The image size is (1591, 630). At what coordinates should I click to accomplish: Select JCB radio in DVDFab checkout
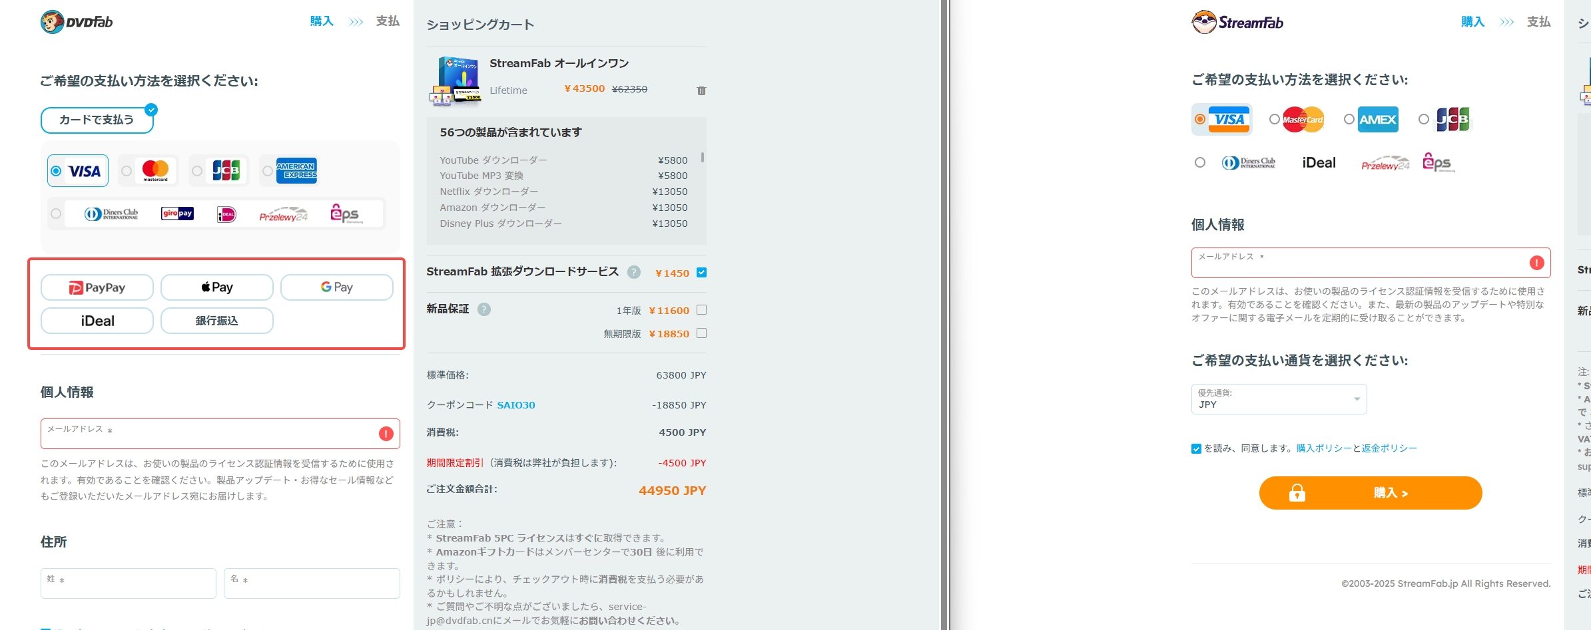(x=197, y=171)
